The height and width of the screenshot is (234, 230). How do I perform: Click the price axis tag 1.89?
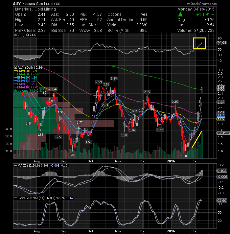pyautogui.click(x=221, y=119)
